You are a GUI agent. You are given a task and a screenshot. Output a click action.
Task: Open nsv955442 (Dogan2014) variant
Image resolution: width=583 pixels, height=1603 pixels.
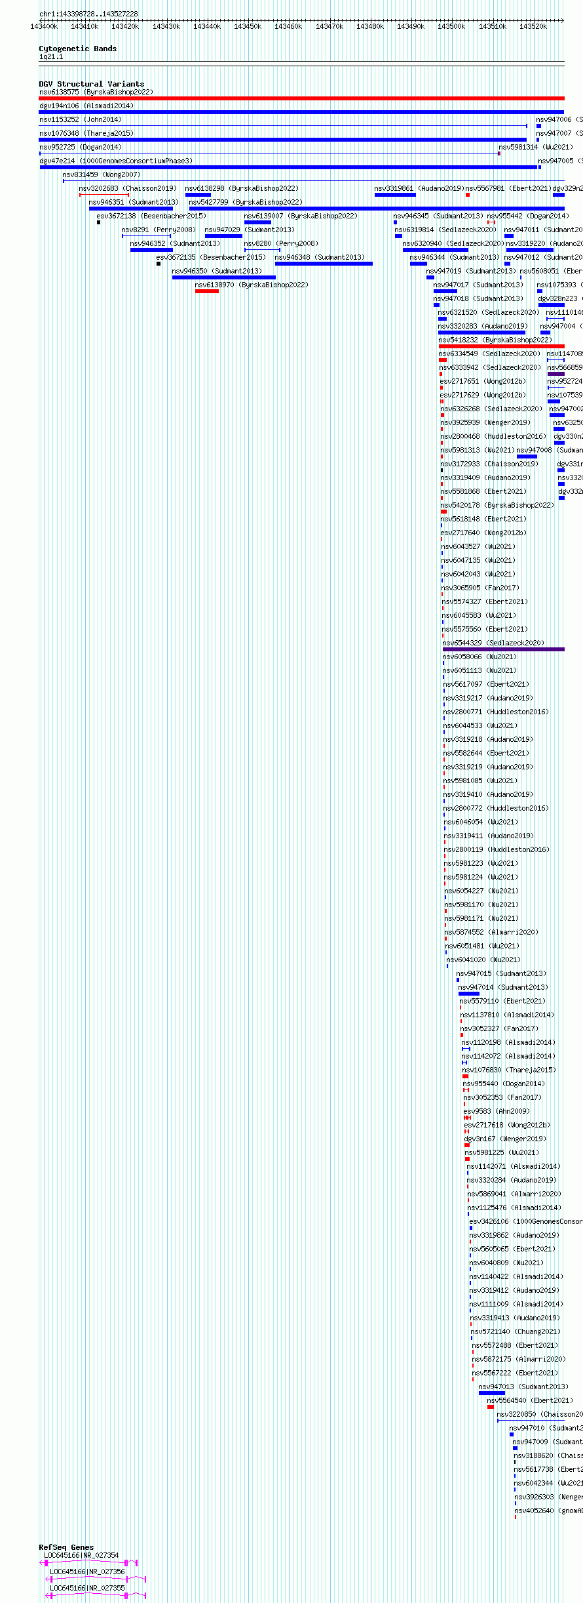pos(527,216)
